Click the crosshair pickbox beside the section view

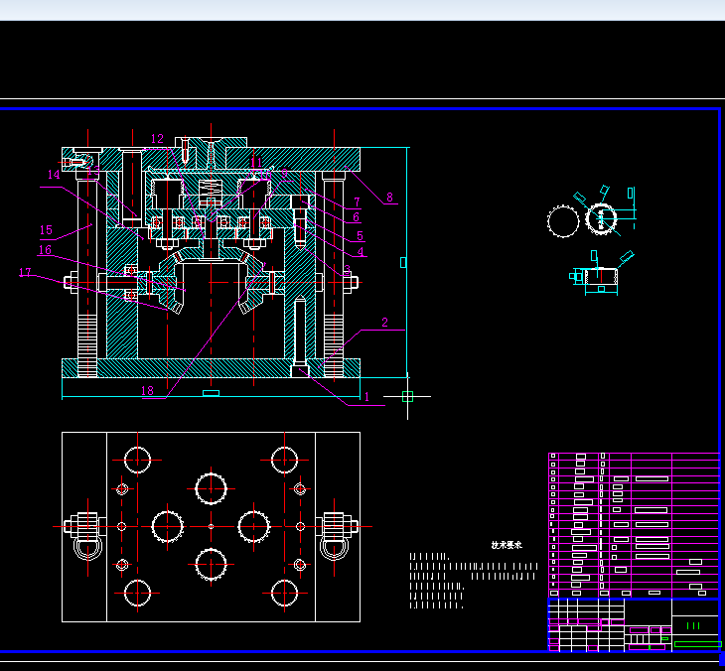[x=407, y=396]
